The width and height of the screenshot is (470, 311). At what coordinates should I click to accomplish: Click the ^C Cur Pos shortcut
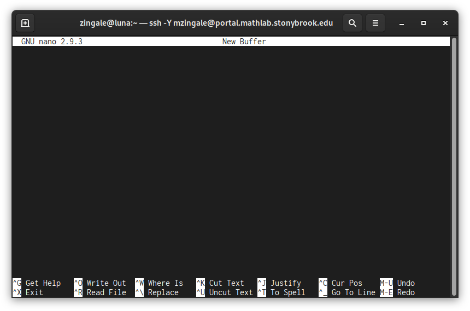click(340, 283)
